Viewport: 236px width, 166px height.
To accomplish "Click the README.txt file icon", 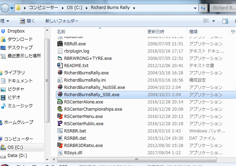I will (x=60, y=65).
